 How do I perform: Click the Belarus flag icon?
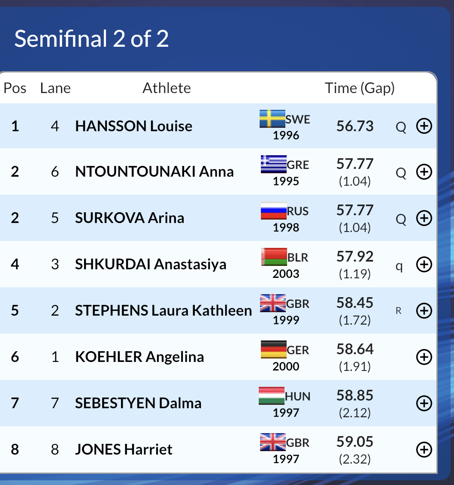pyautogui.click(x=274, y=257)
